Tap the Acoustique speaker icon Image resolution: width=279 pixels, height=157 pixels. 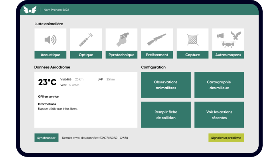click(50, 40)
